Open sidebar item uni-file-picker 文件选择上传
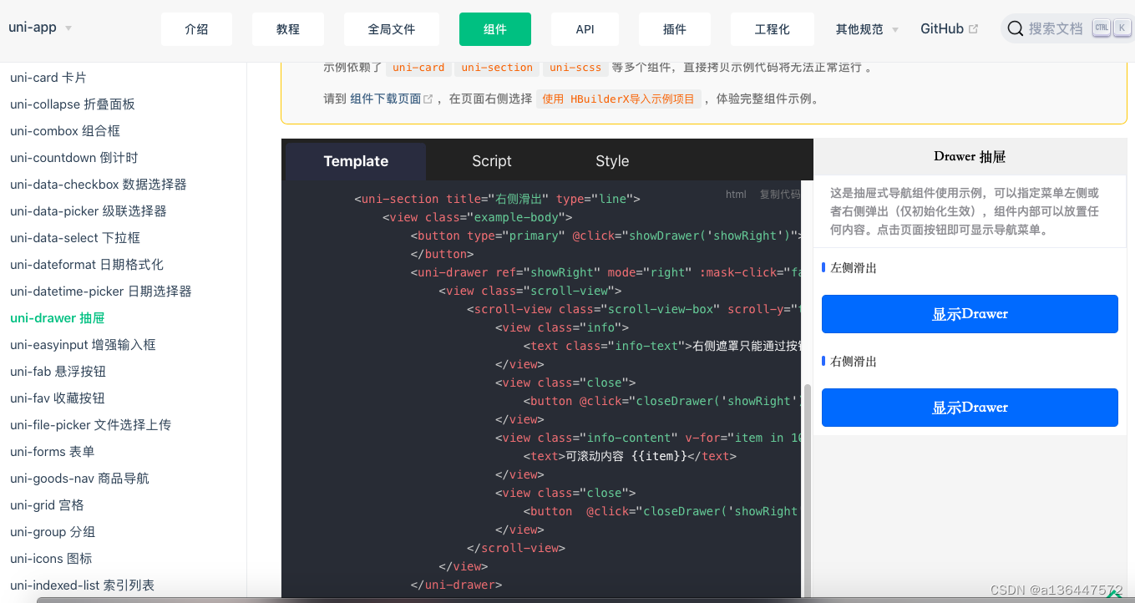 (90, 425)
